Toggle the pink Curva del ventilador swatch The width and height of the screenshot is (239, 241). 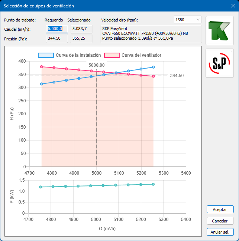(x=112, y=55)
